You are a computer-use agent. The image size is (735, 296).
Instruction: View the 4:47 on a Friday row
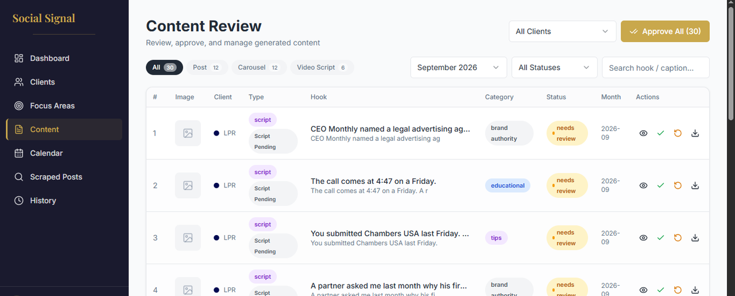click(x=644, y=186)
